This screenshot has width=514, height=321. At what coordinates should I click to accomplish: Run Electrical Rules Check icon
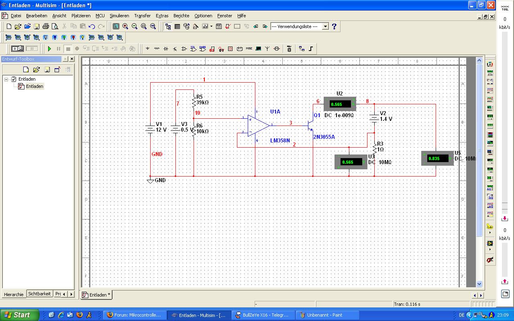pyautogui.click(x=228, y=26)
